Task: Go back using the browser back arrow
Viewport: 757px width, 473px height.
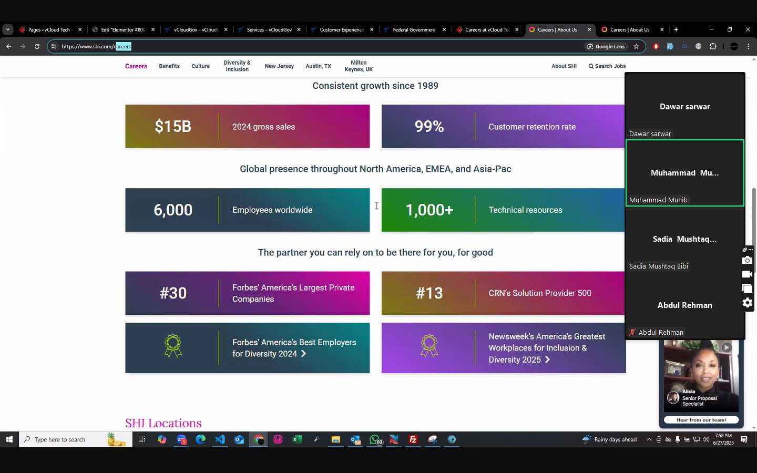Action: (x=8, y=46)
